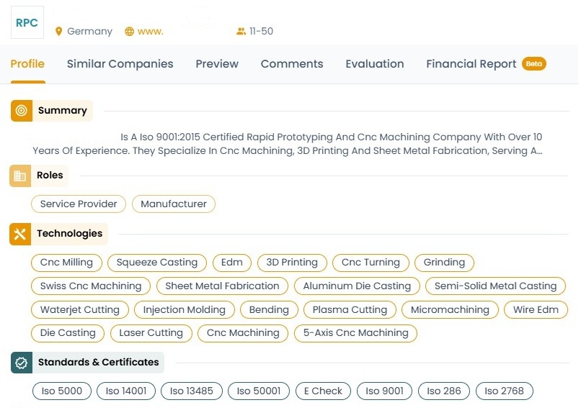Go to the Comments tab
The width and height of the screenshot is (581, 418).
click(x=292, y=64)
